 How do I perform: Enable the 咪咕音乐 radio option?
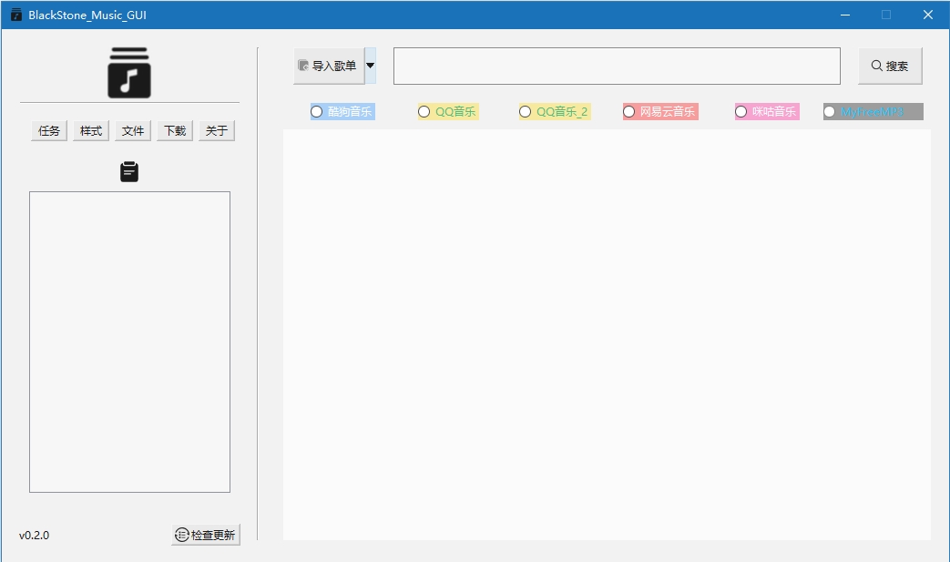coord(741,111)
